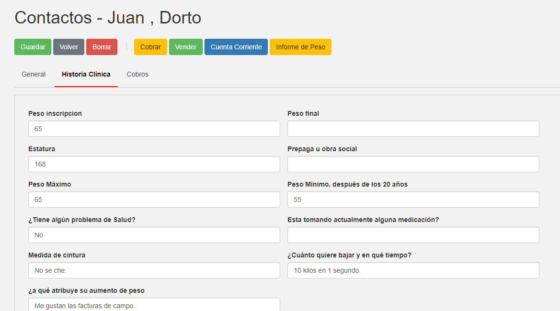Switch to the General tab
The height and width of the screenshot is (311, 560).
34,74
